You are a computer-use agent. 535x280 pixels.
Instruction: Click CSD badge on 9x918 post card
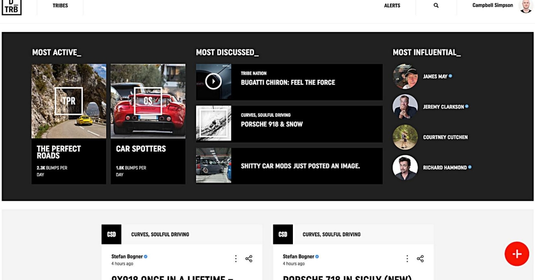pos(111,234)
